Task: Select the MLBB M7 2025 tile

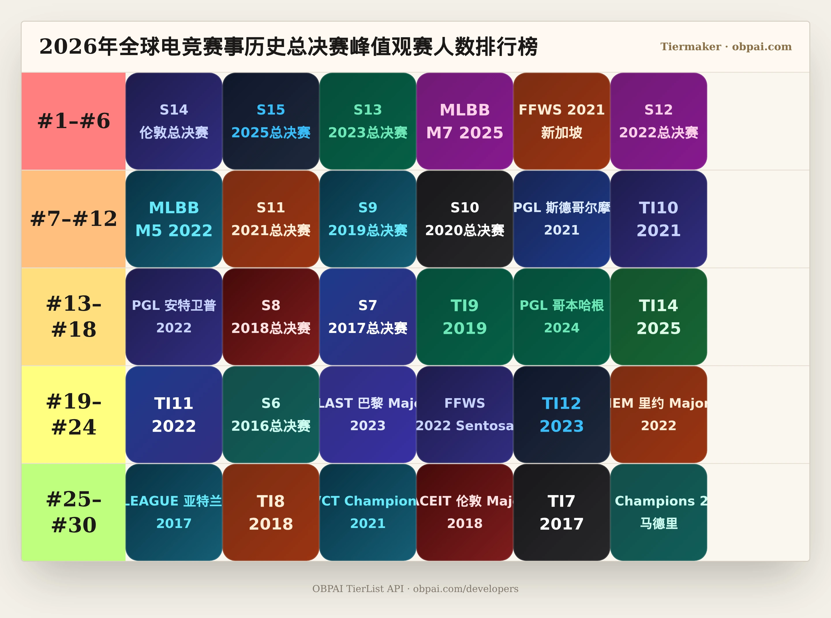Action: 465,121
